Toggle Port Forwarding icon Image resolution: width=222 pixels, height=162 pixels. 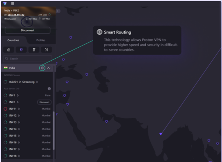[x=47, y=50]
